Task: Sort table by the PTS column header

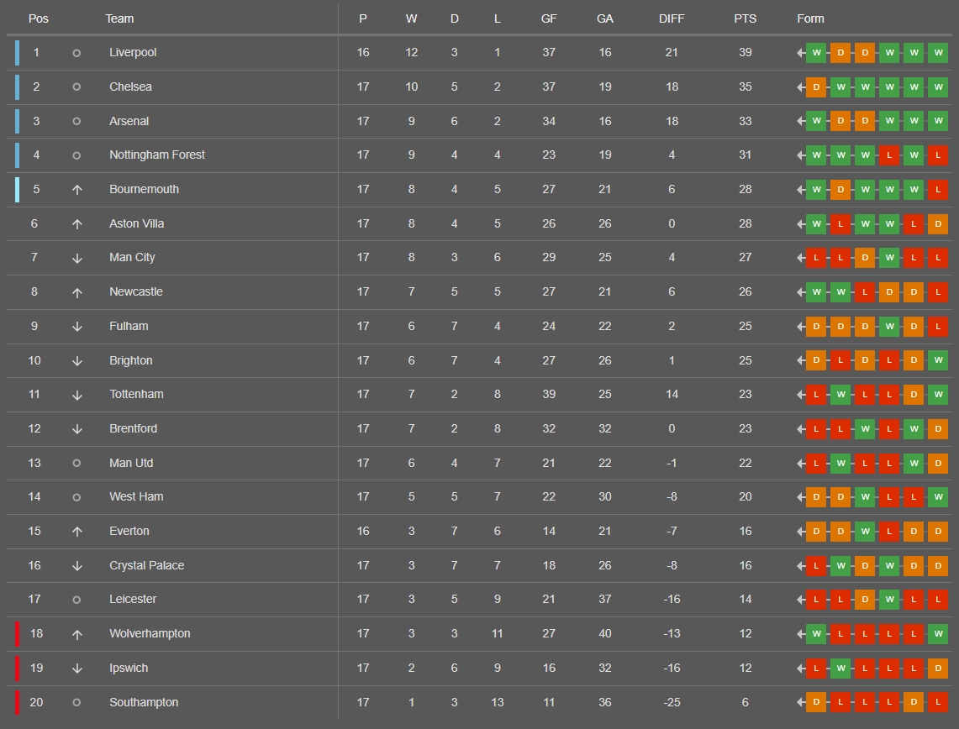Action: pyautogui.click(x=745, y=19)
